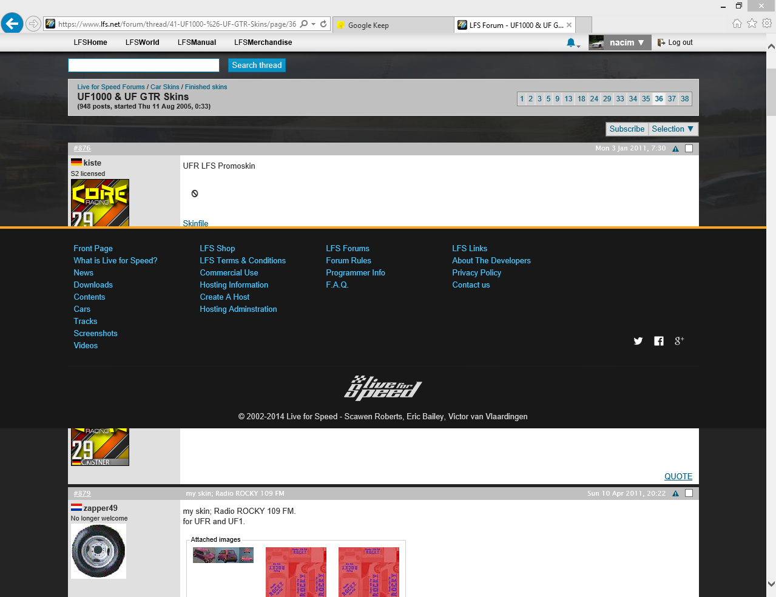This screenshot has height=597, width=776.
Task: Open the notifications bell icon
Action: pos(571,42)
